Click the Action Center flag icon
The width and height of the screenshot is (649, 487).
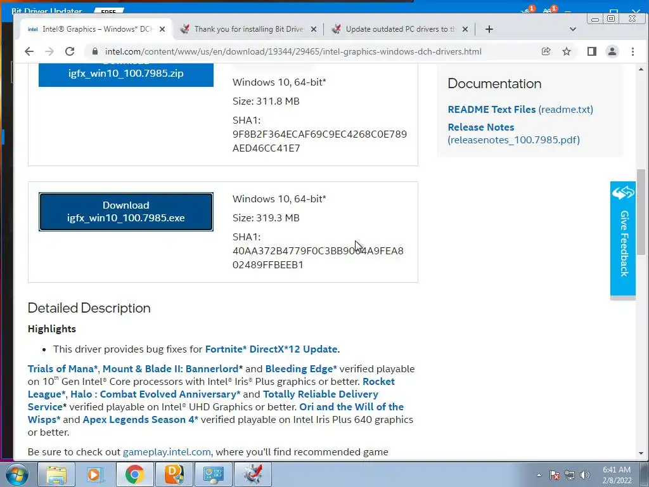coord(555,475)
